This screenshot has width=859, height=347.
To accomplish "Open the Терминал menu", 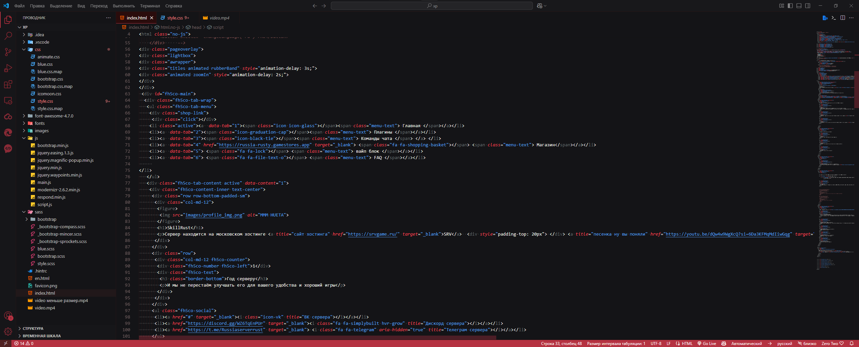I will 150,6.
